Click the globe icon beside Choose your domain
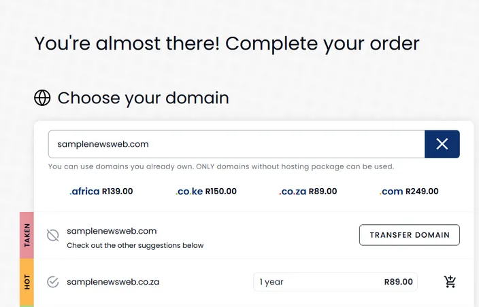Screen dimensions: 479x307 pyautogui.click(x=42, y=98)
